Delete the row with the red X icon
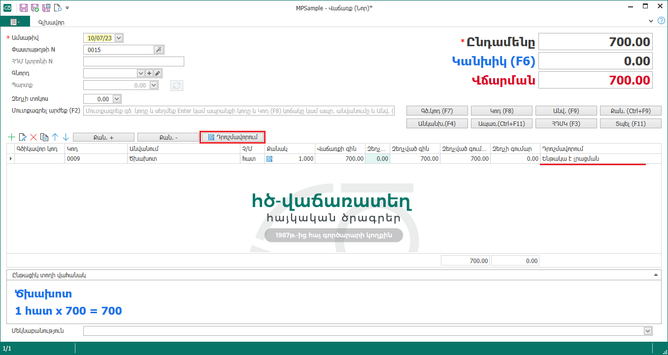668x355 pixels. 33,137
